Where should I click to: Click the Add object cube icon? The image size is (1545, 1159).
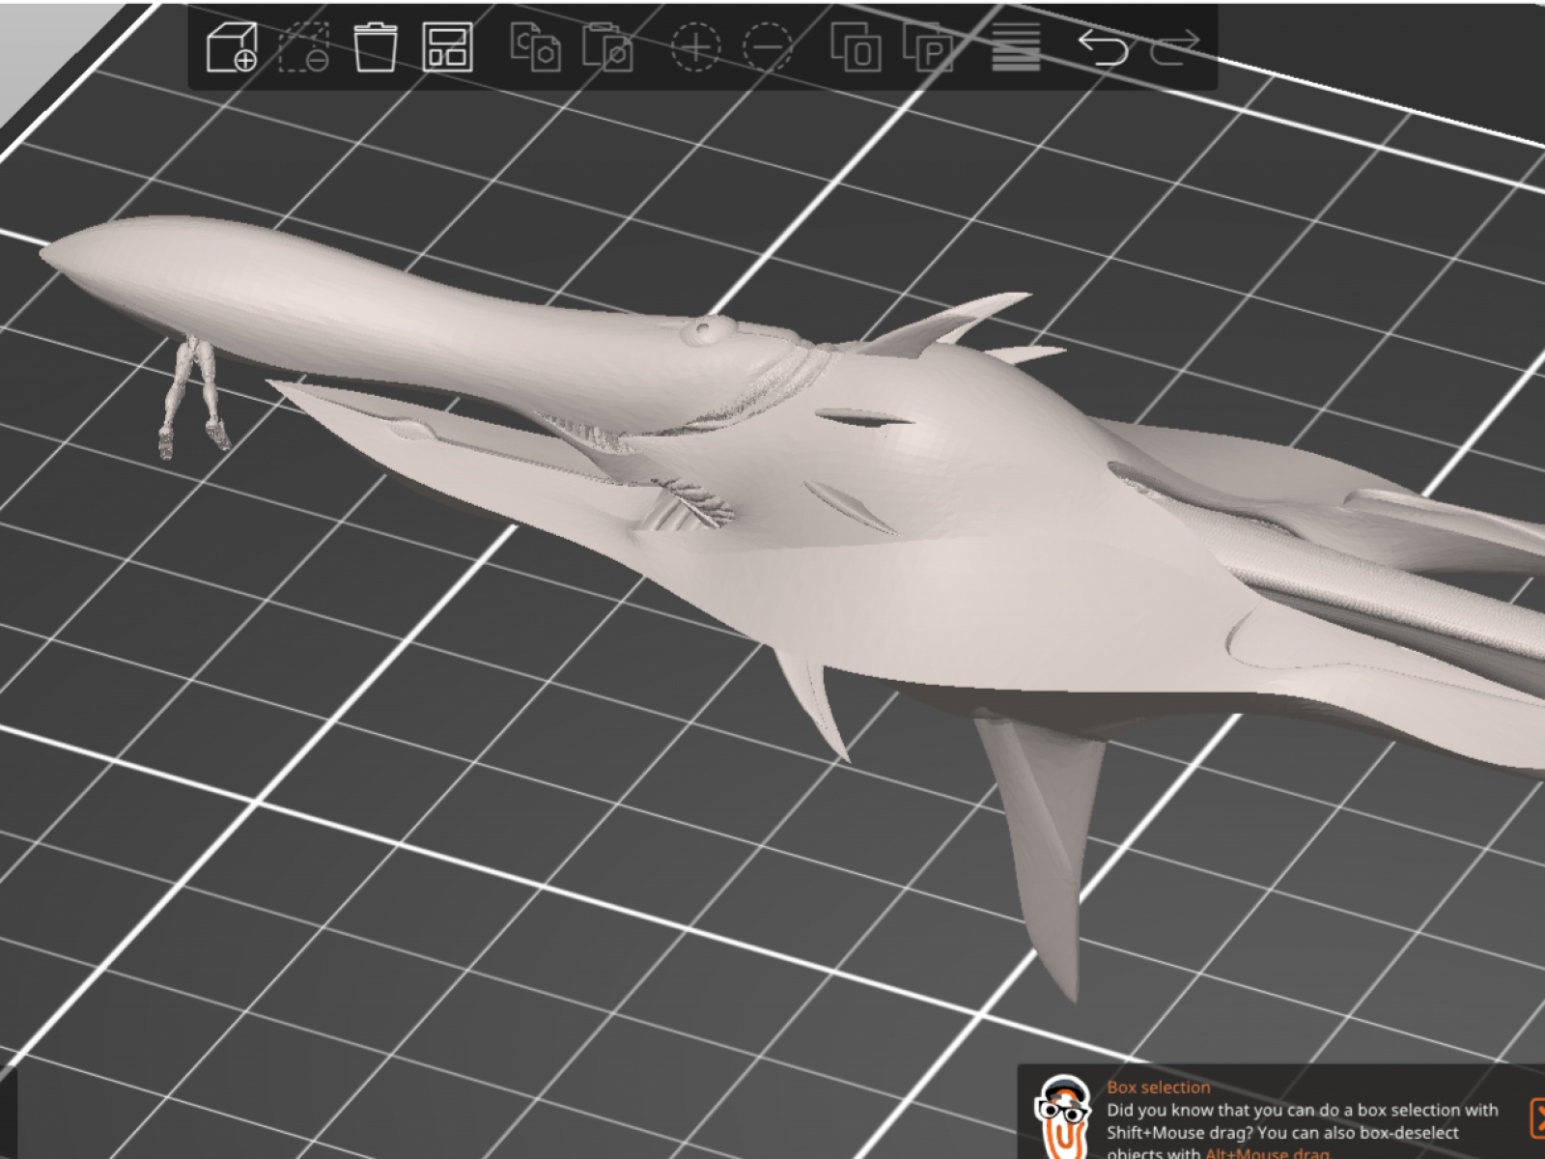tap(232, 46)
